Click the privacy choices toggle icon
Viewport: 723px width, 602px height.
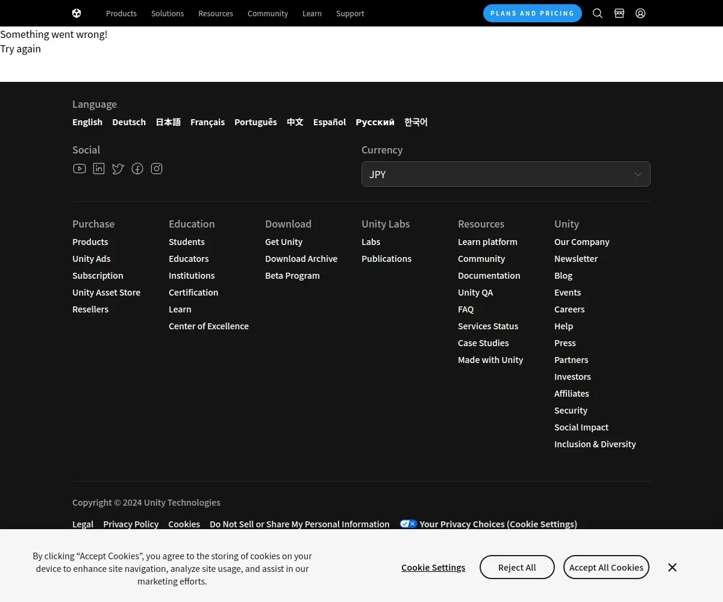pos(408,524)
